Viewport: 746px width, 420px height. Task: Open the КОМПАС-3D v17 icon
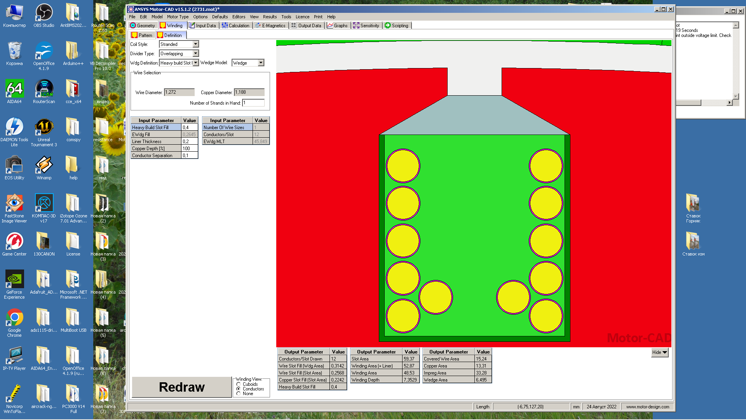coord(44,209)
